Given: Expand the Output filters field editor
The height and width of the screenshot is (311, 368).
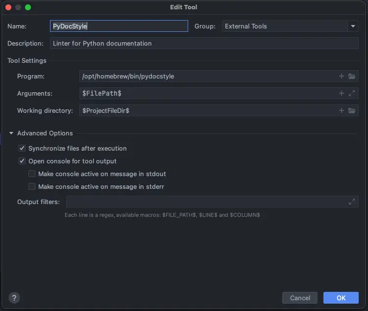Looking at the screenshot, I should [x=352, y=202].
